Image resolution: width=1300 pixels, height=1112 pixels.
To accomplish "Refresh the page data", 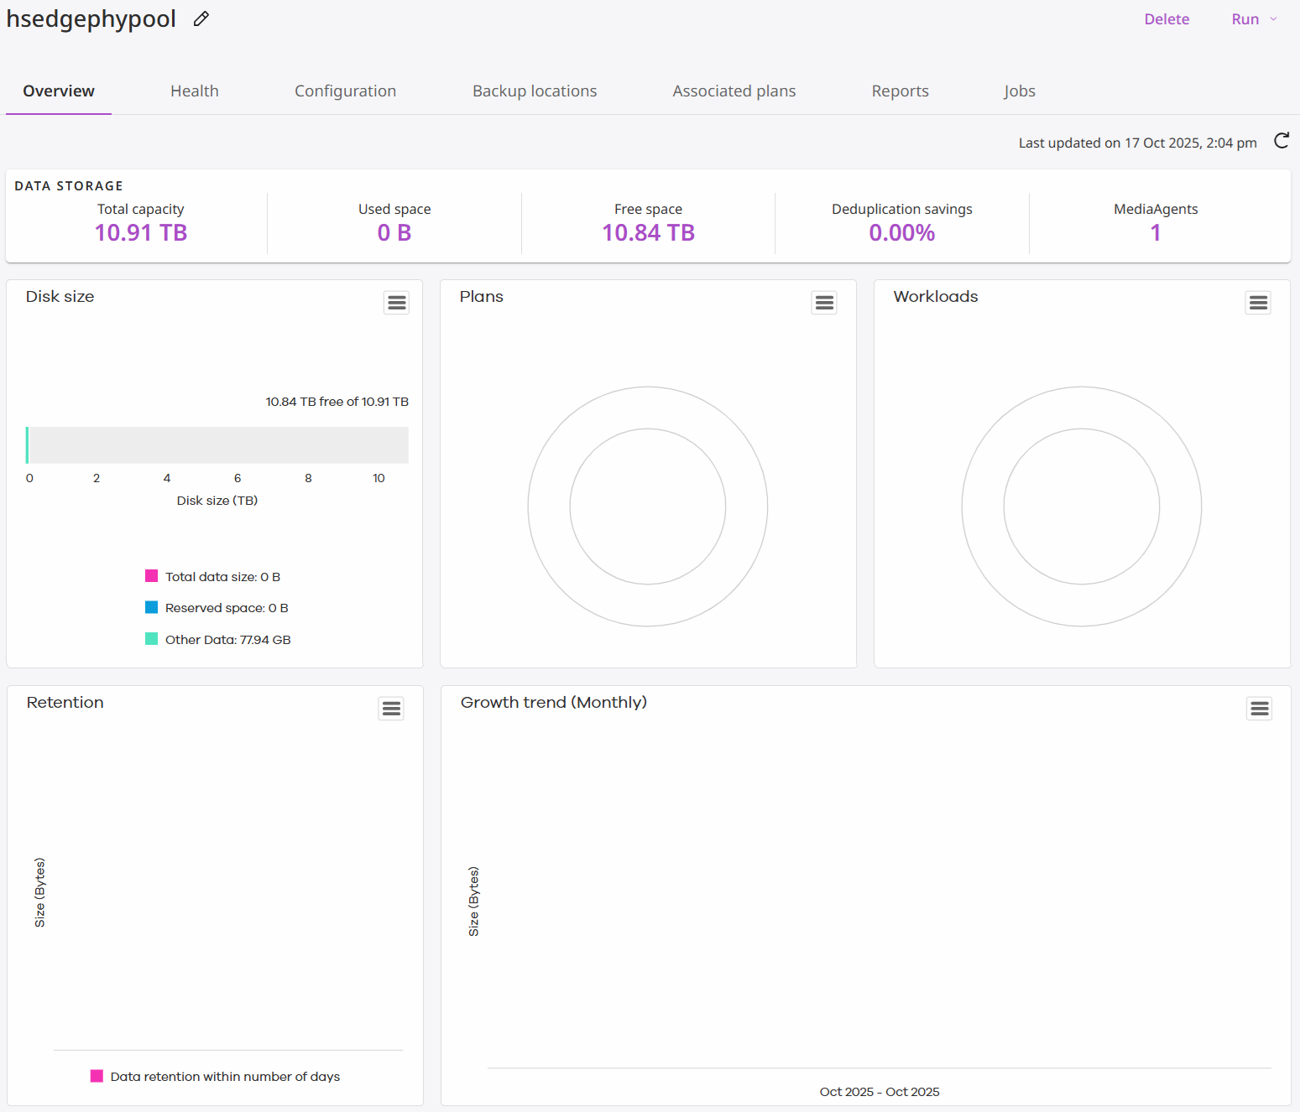I will tap(1282, 141).
